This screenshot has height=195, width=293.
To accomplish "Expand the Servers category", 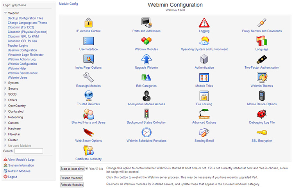I will pos(5,89).
